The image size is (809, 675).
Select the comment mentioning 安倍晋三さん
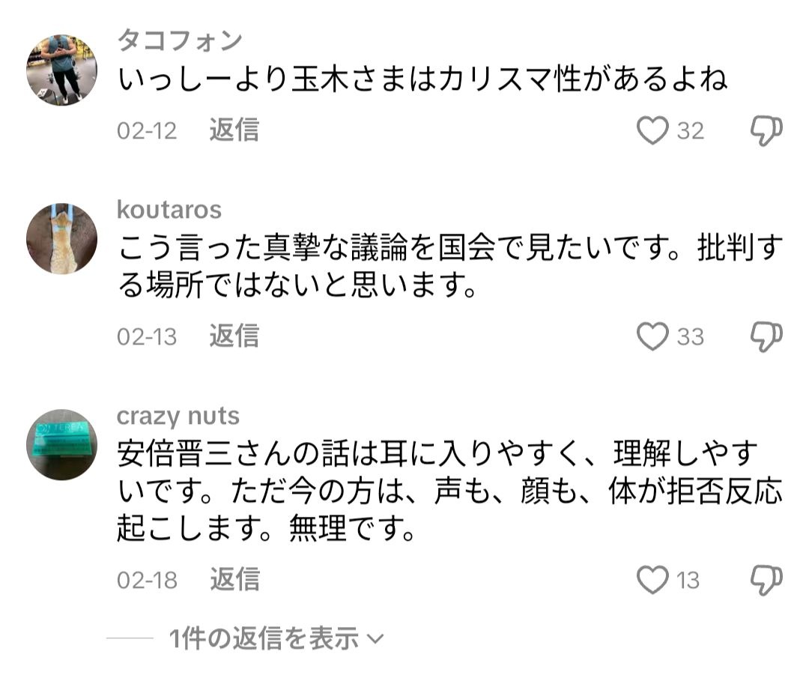tap(449, 491)
